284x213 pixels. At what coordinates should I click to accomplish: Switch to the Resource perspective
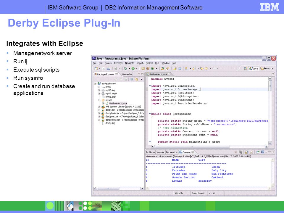[x=267, y=68]
